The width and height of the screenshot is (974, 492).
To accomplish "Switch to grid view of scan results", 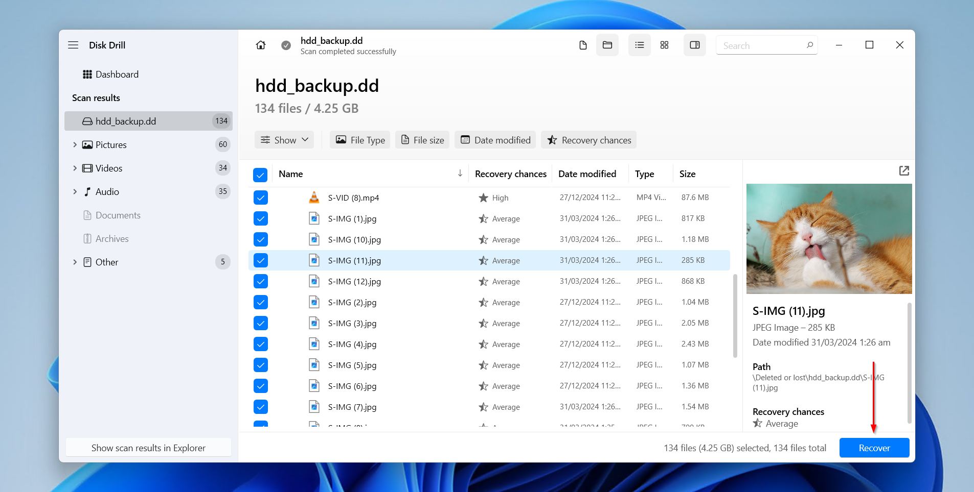I will click(664, 45).
